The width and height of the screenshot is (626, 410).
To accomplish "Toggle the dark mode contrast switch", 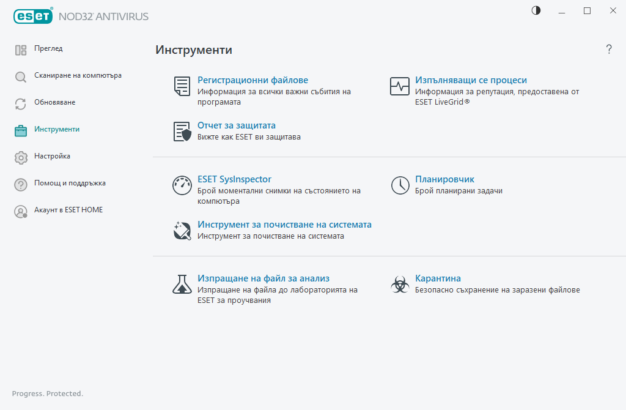I will pyautogui.click(x=536, y=10).
